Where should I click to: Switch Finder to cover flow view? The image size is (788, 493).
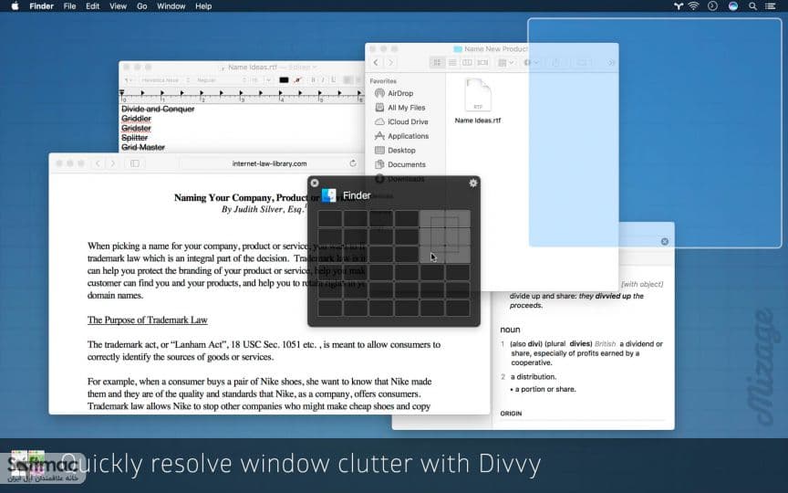click(482, 62)
